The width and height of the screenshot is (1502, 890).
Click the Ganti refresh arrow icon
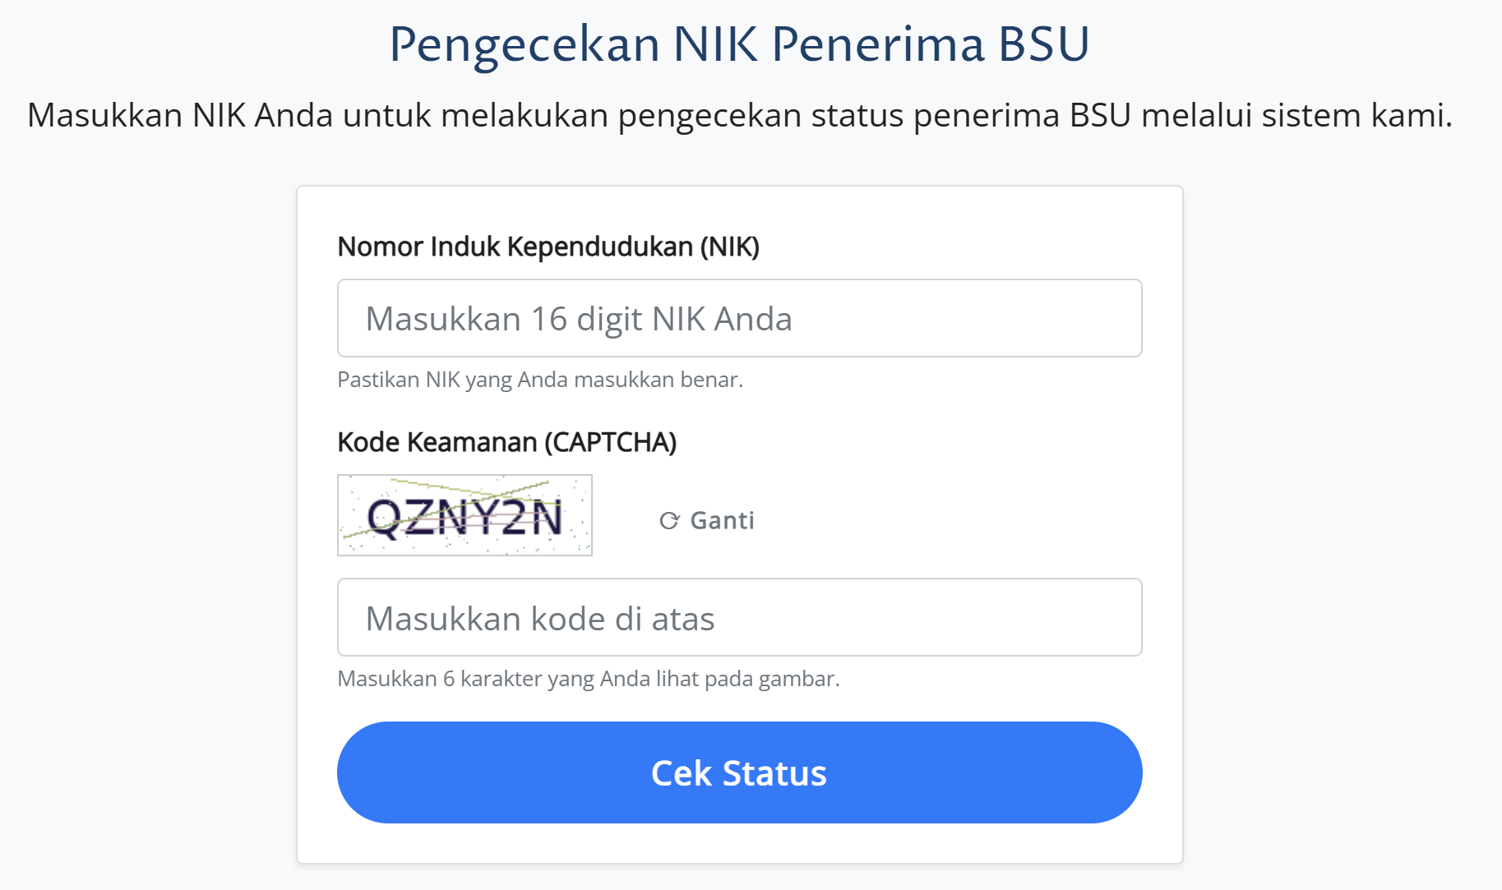[669, 520]
